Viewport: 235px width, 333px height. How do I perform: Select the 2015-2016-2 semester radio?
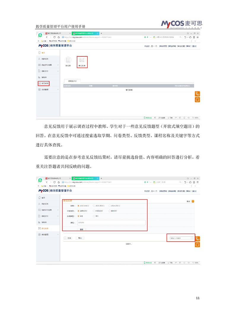coord(78,206)
